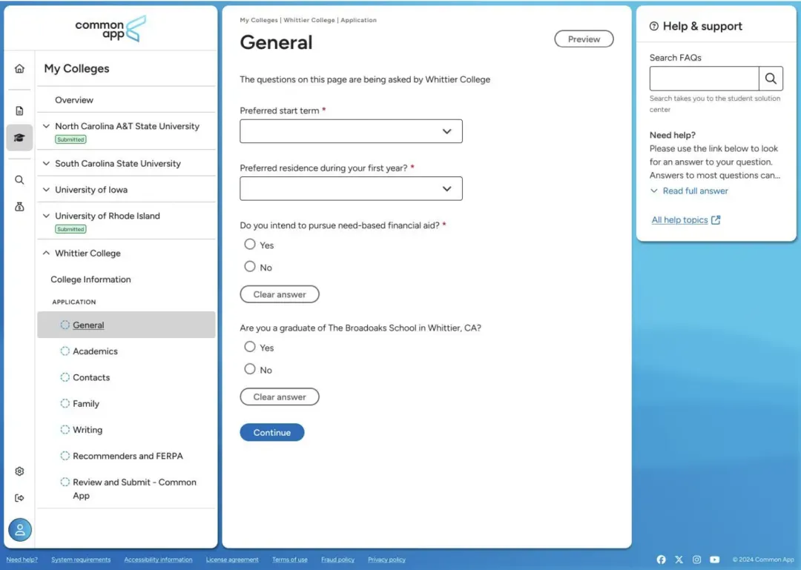Expand North Carolina A&T State University chevron
Image resolution: width=801 pixels, height=570 pixels.
coord(46,126)
